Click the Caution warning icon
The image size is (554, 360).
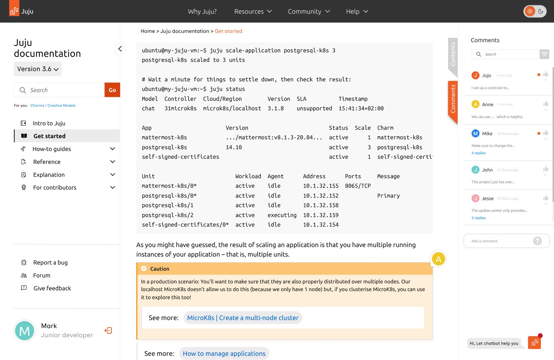[144, 268]
